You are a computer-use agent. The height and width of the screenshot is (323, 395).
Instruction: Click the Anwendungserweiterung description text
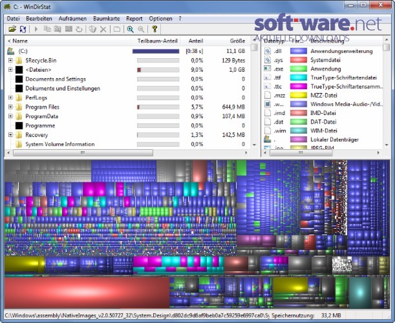[x=341, y=51]
